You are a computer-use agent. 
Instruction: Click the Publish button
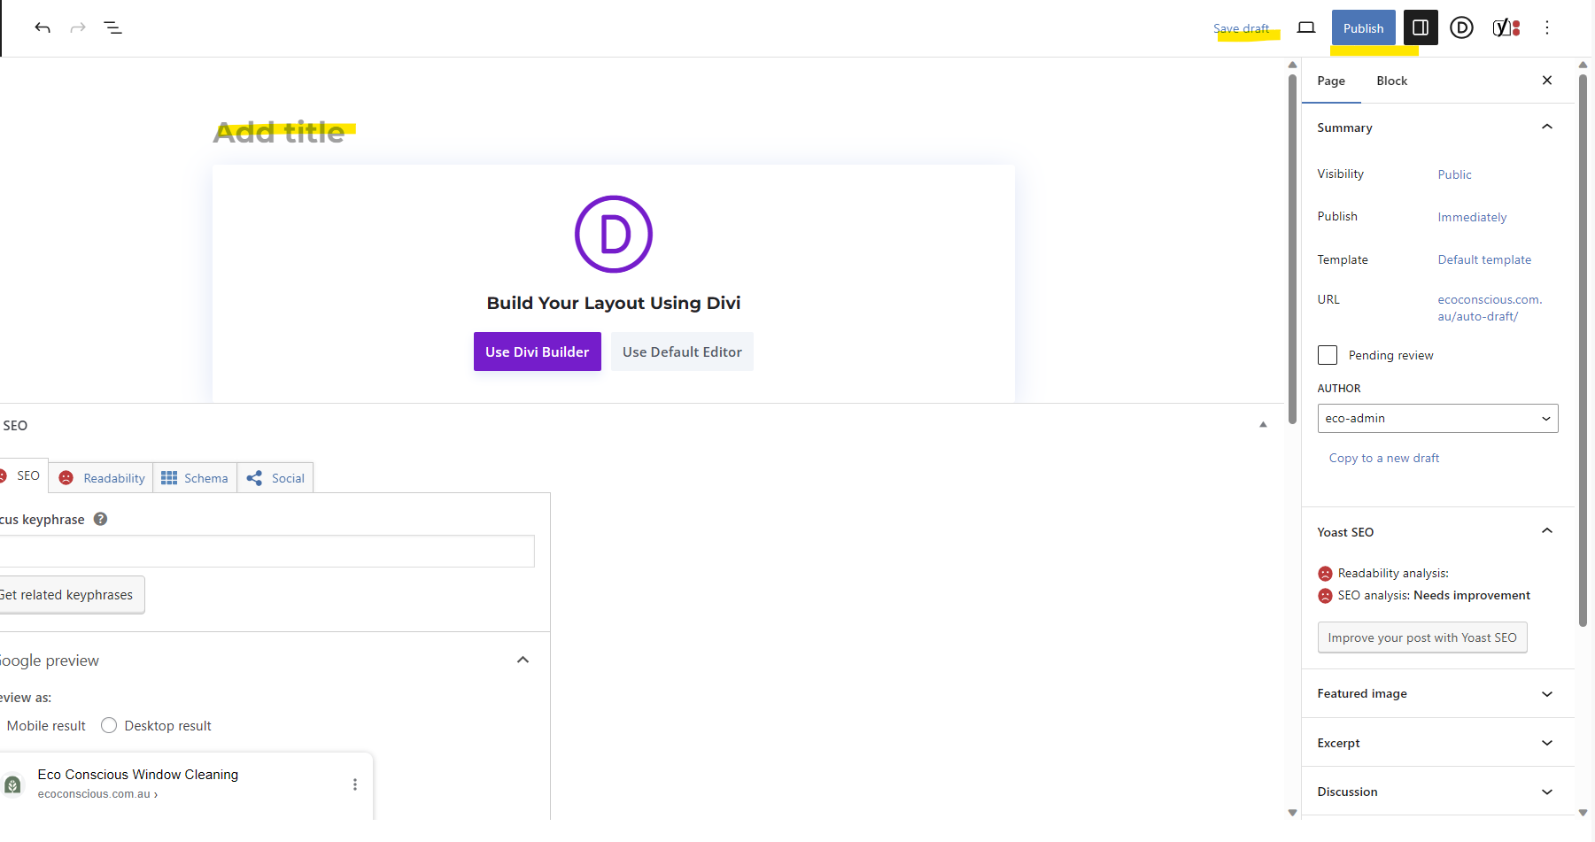1363,27
